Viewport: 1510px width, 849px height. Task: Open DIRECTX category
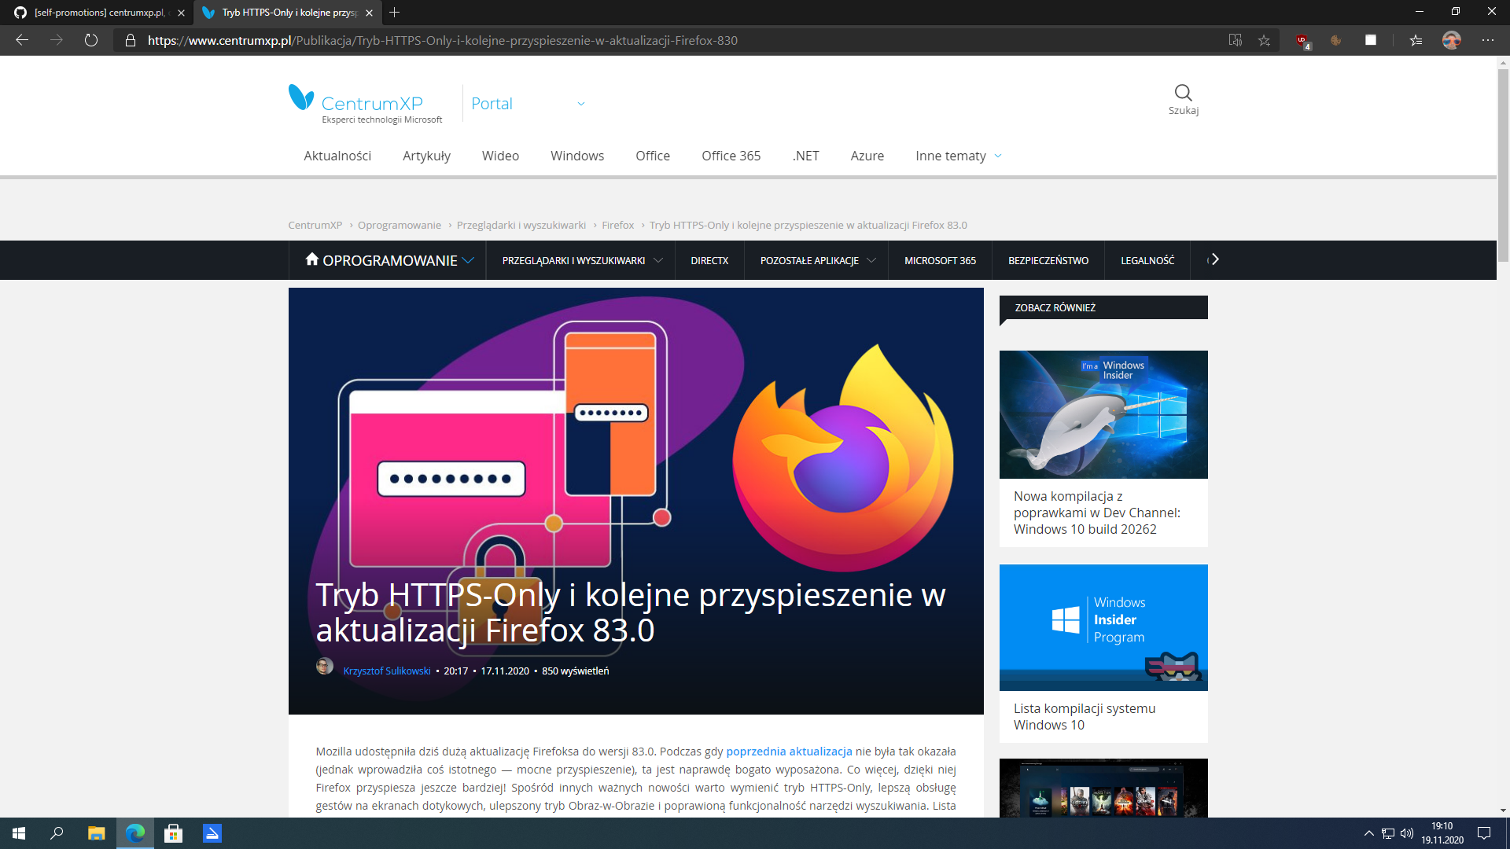[709, 260]
